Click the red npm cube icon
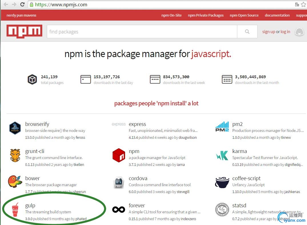Image resolution: width=307 pixels, height=225 pixels. coord(119,155)
